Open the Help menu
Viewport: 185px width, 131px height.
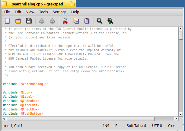click(75, 12)
